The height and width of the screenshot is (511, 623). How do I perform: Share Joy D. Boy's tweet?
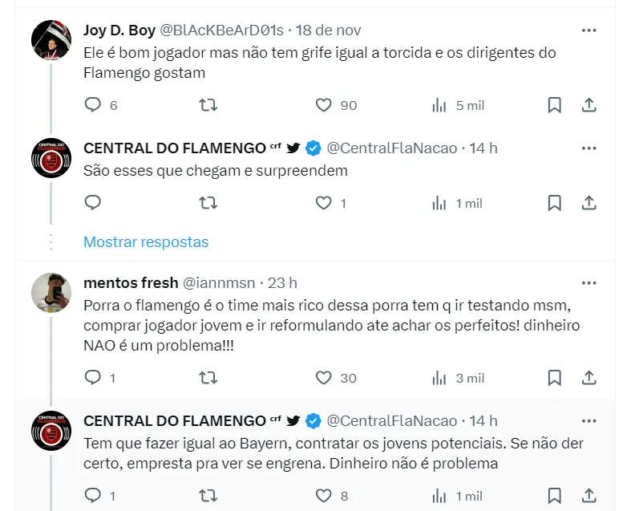[589, 105]
